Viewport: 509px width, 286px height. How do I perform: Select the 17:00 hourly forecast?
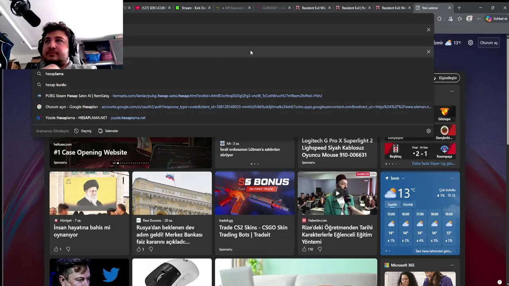click(420, 227)
